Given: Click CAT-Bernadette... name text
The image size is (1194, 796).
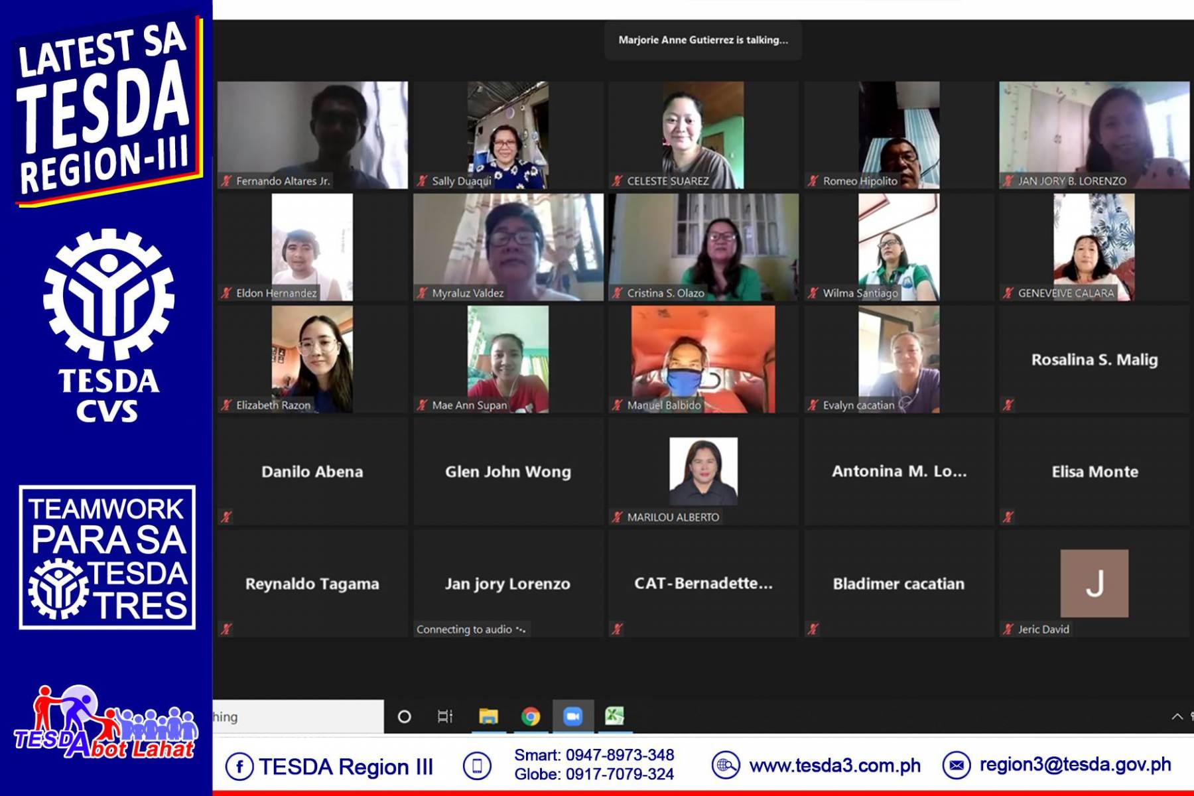Looking at the screenshot, I should coord(704,583).
